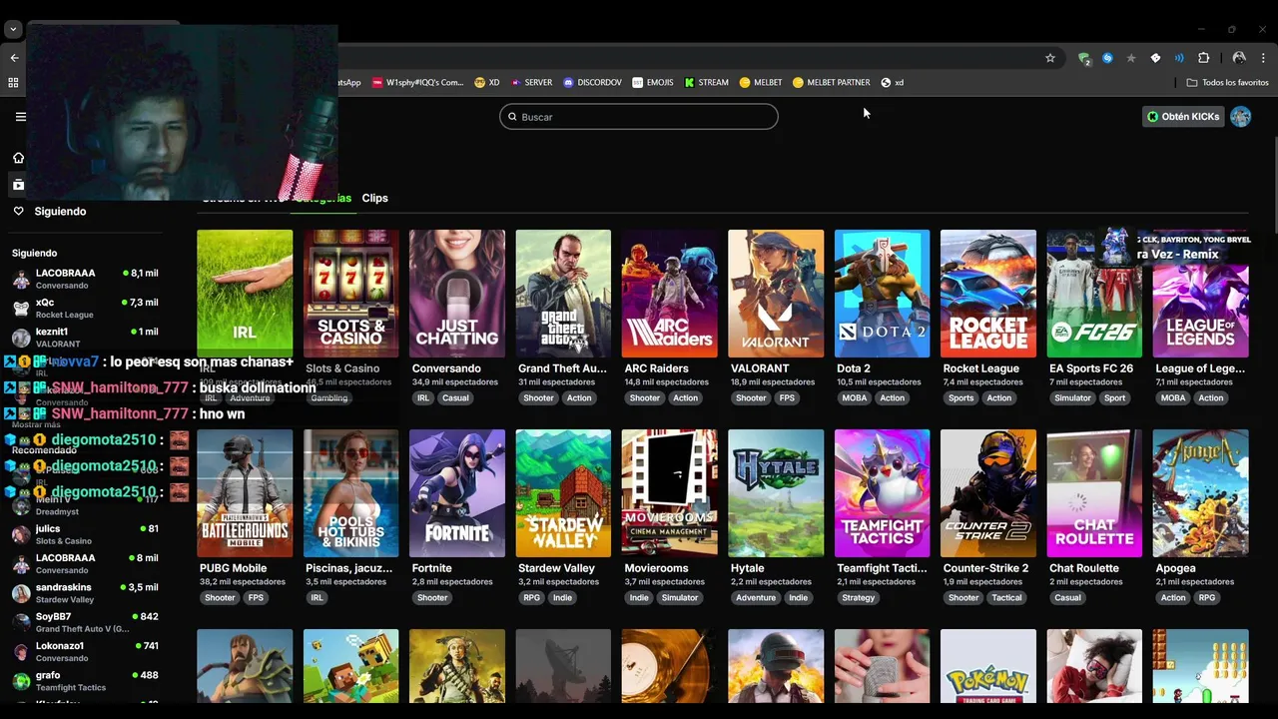
Task: Click the Dota 2 category title
Action: [x=854, y=368]
